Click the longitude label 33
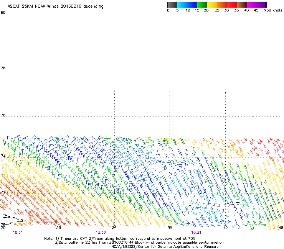The width and height of the screenshot is (284, 249). (x=59, y=228)
